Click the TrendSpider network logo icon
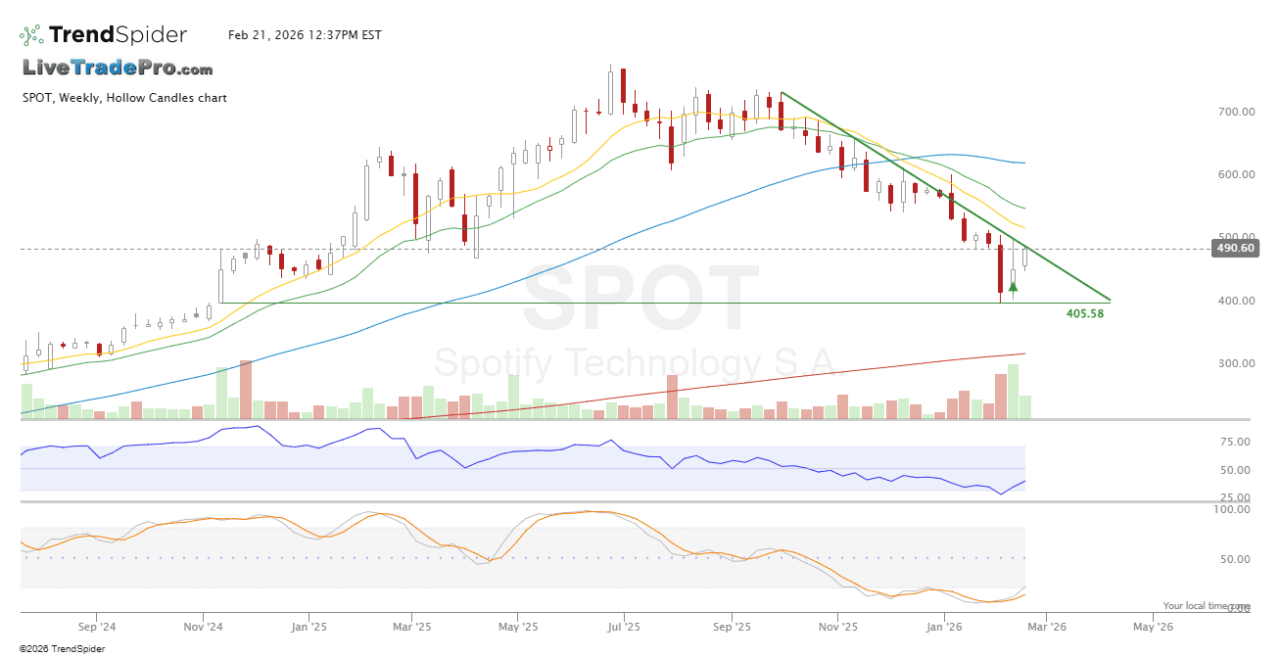The image size is (1280, 658). [31, 35]
